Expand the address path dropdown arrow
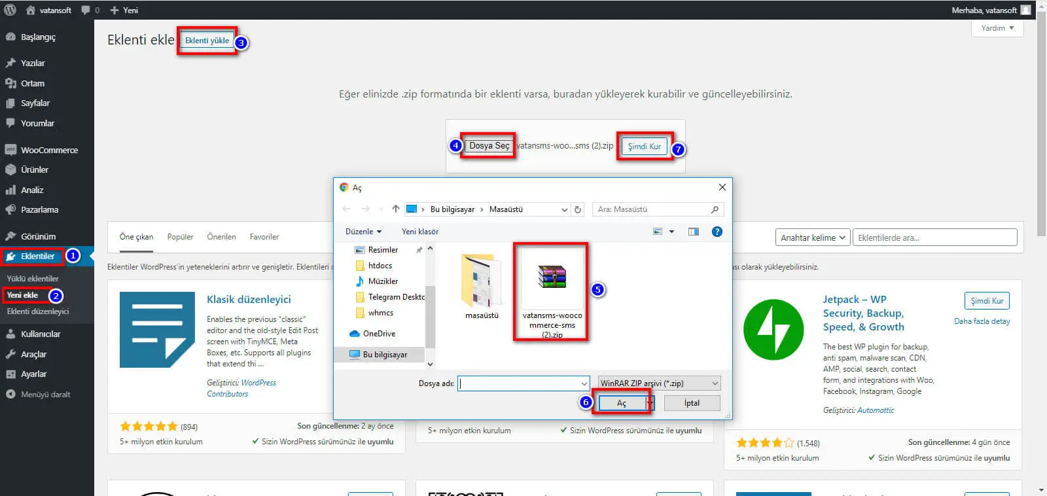The image size is (1047, 496). point(565,209)
